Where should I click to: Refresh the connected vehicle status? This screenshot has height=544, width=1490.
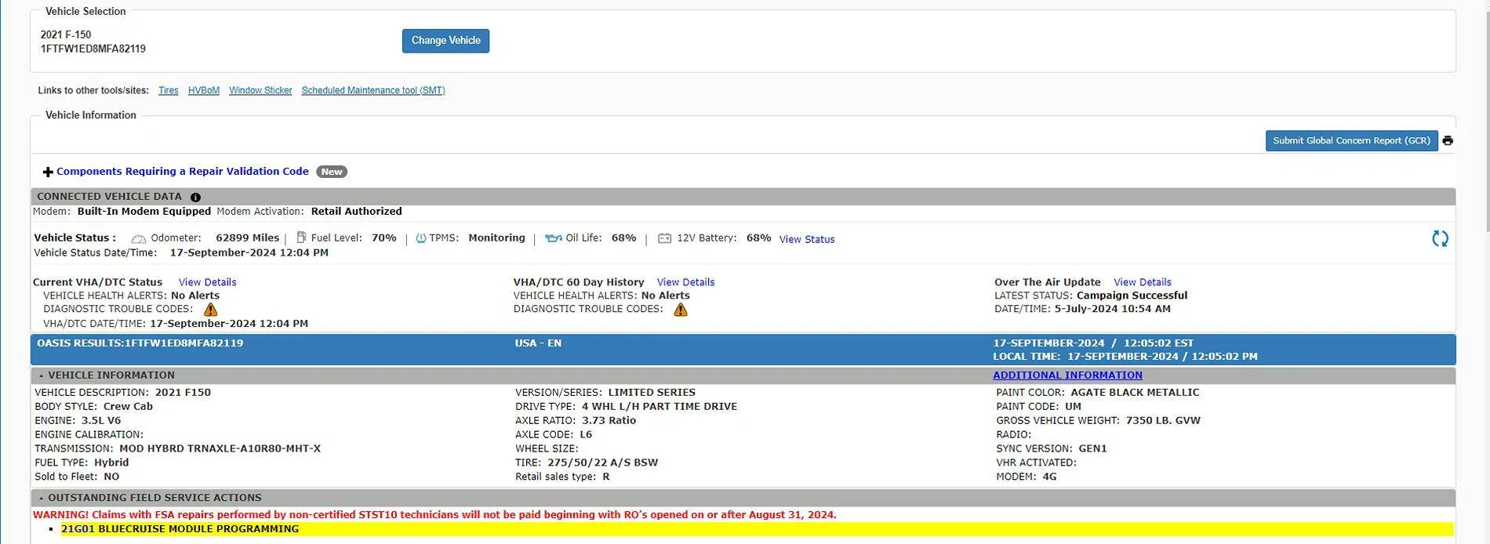(x=1440, y=239)
